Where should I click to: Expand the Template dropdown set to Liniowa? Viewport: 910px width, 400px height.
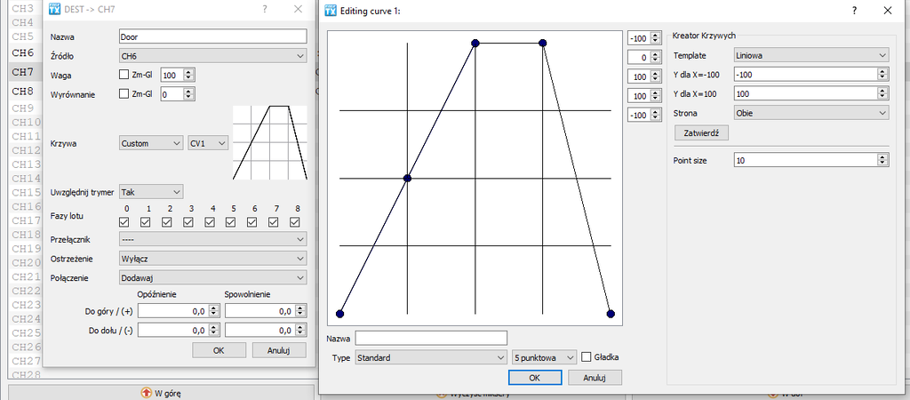(x=810, y=55)
